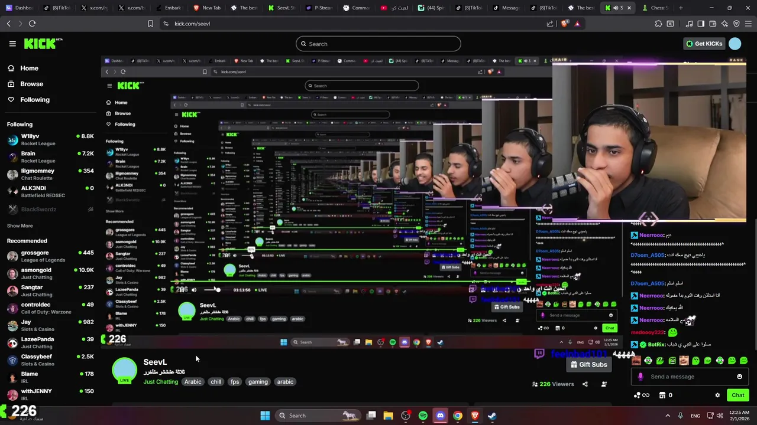This screenshot has height=425, width=757.
Task: Open W1llyv's Rocket League channel
Action: click(50, 139)
